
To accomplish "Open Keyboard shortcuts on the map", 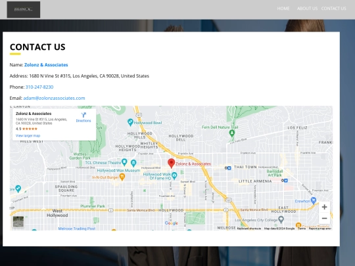I will [x=249, y=229].
